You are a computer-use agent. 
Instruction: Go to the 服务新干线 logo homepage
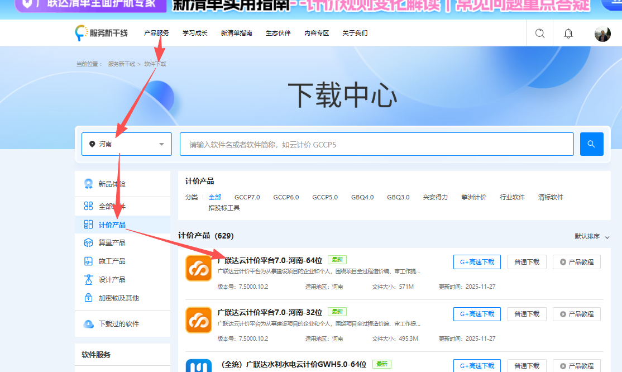point(101,33)
